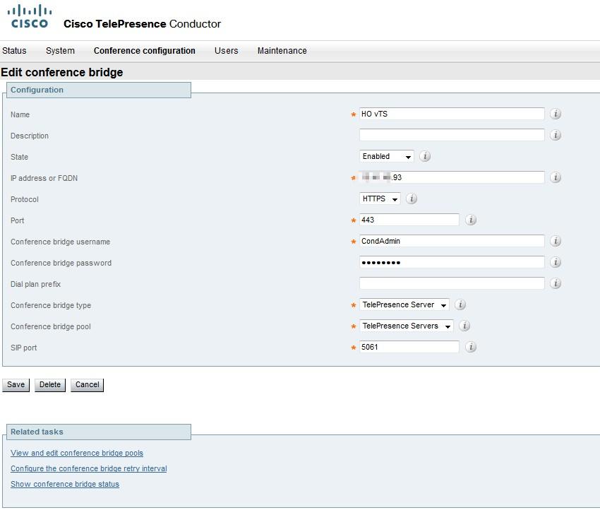
Task: Click the empty Description input field
Action: click(452, 135)
